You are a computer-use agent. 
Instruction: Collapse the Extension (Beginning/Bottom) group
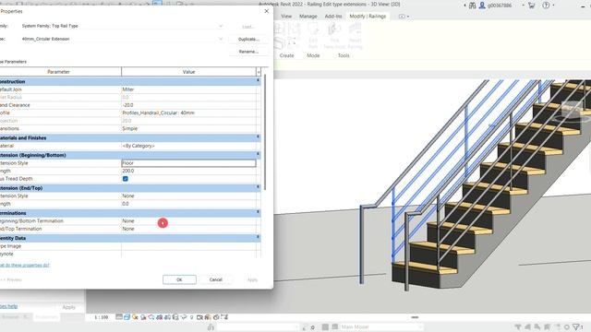click(x=259, y=154)
